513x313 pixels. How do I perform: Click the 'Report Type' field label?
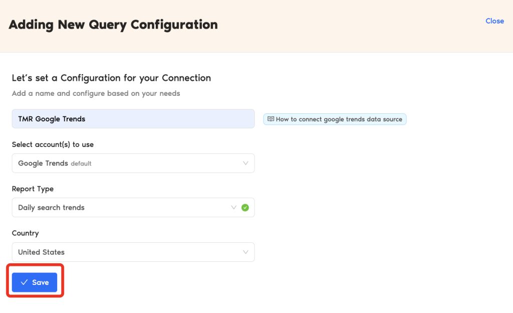33,189
